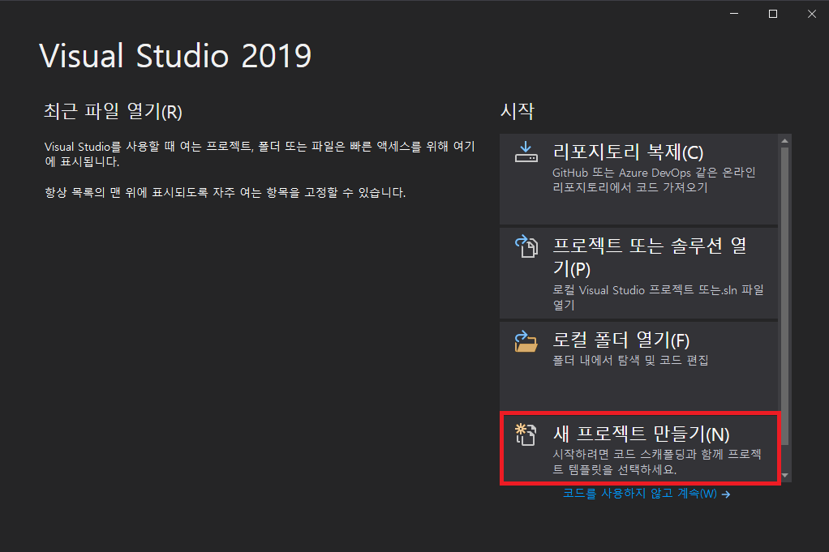This screenshot has width=829, height=552.
Task: Click the open project or solution icon
Action: (526, 246)
